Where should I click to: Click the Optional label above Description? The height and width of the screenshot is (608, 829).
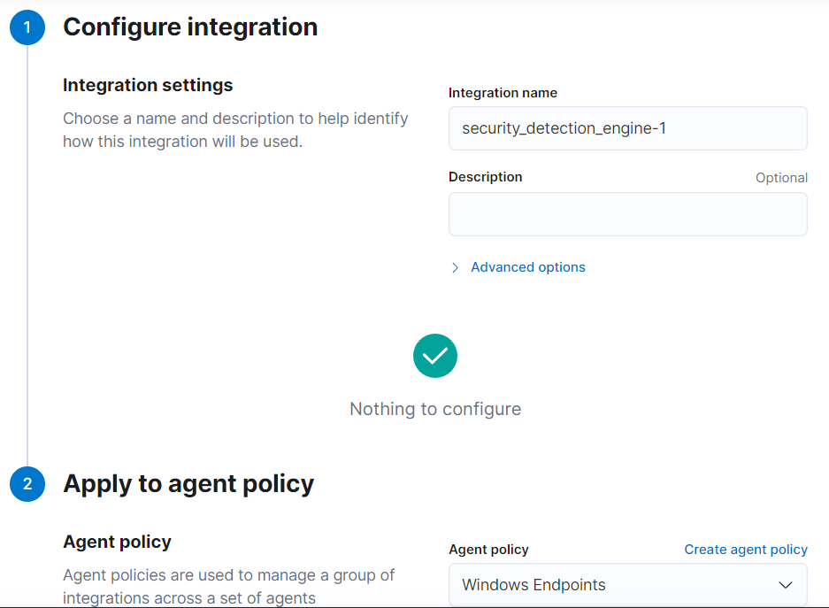pyautogui.click(x=781, y=178)
